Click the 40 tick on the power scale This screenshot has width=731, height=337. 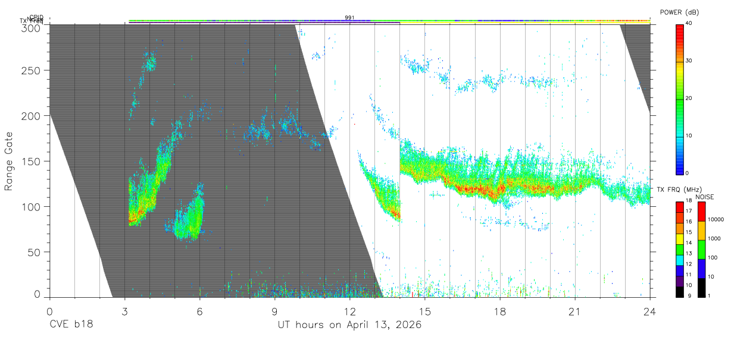[688, 24]
